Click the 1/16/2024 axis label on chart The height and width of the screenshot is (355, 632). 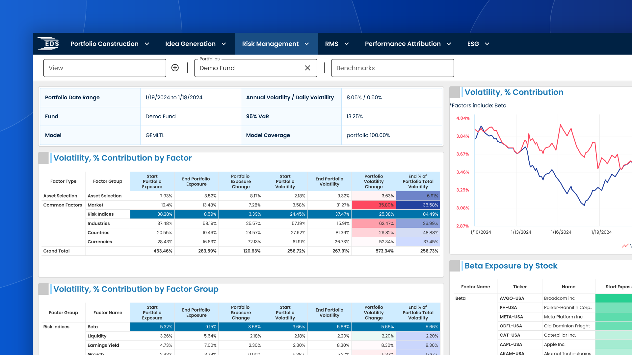click(561, 232)
